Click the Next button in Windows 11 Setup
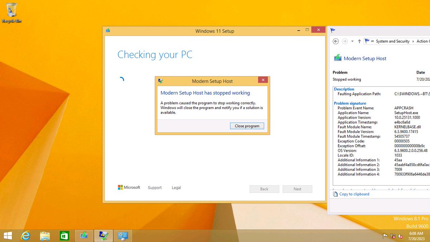 coord(297,189)
